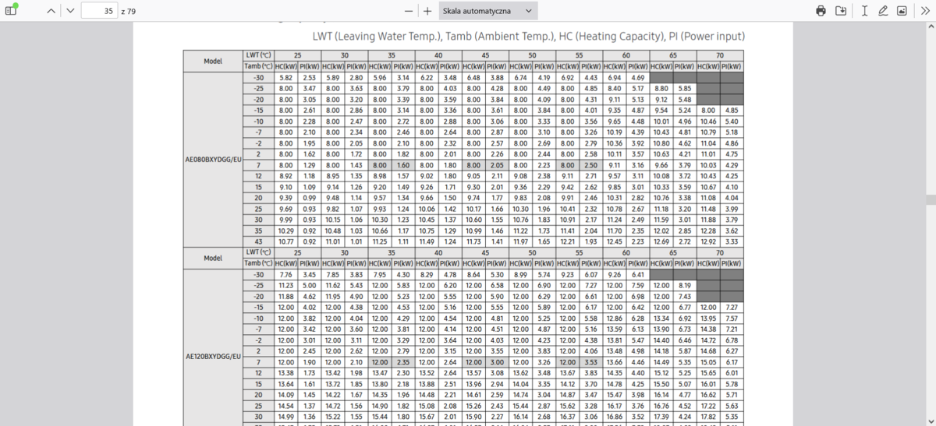Click the highlighted 2.05 value in table
This screenshot has width=936, height=426.
pos(498,165)
